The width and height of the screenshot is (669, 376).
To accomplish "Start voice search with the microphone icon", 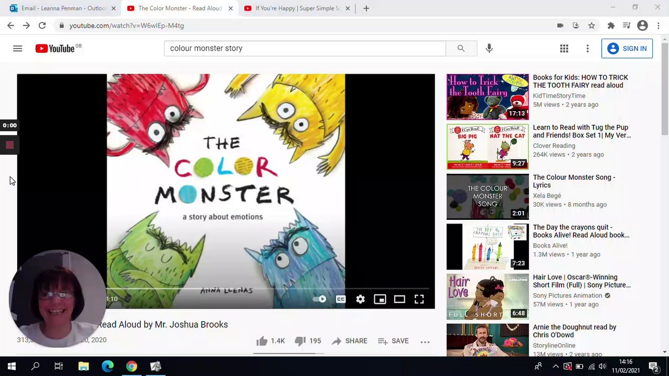I will [x=489, y=48].
